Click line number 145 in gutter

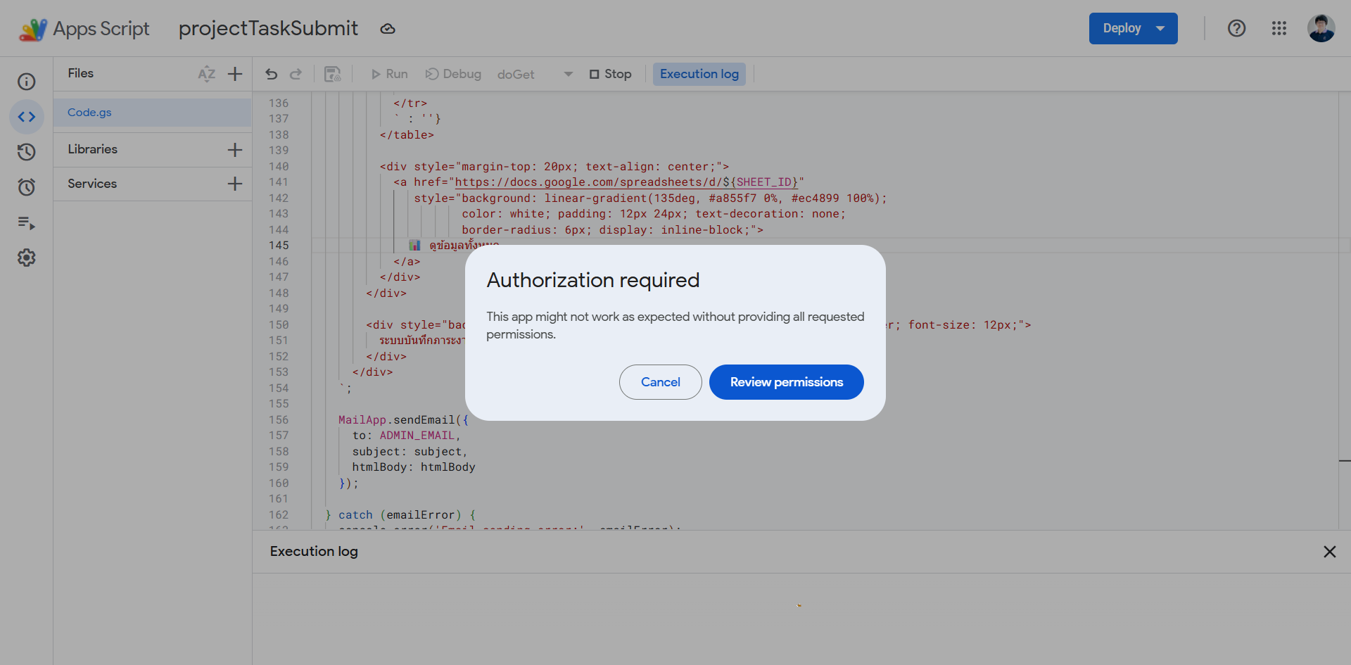coord(279,246)
